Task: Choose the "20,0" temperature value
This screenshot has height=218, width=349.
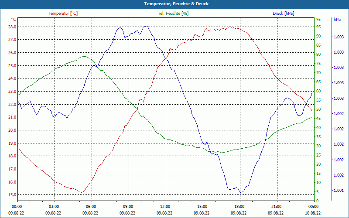Action: (x=12, y=130)
